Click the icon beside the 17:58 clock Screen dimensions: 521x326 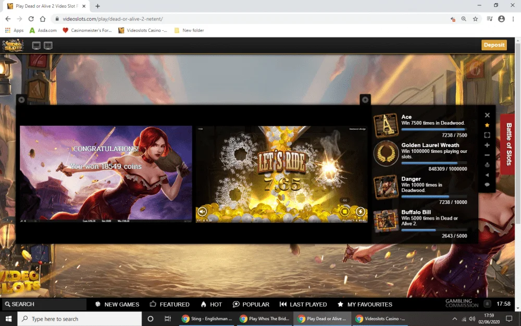(x=488, y=304)
